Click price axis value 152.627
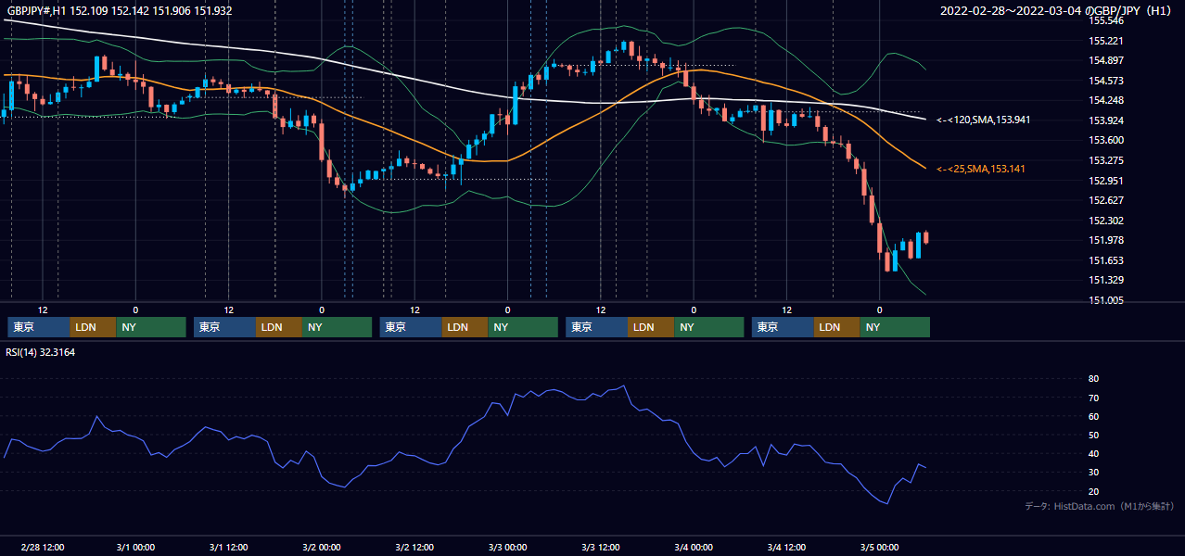The width and height of the screenshot is (1185, 556). click(1105, 200)
